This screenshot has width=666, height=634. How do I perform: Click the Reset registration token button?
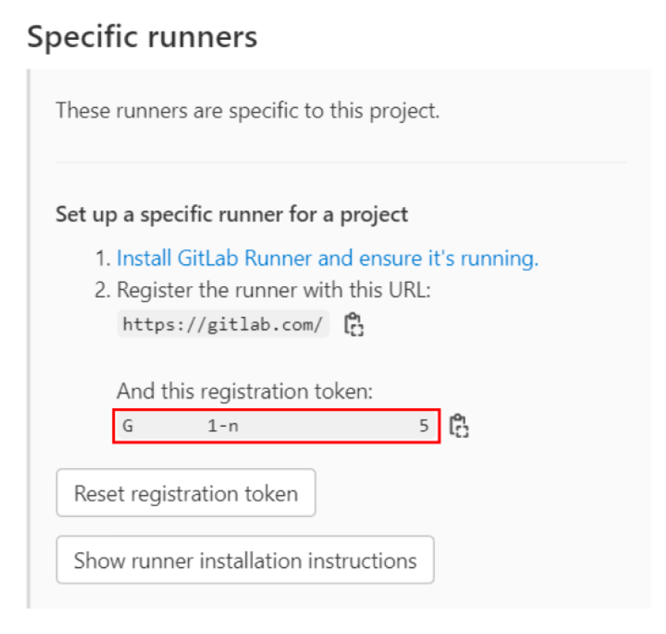(x=186, y=494)
